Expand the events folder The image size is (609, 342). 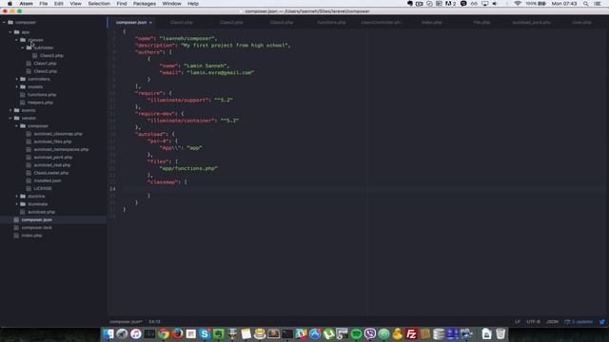[10, 110]
